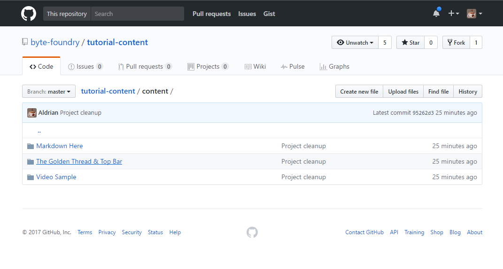Open the plus create-new menu
This screenshot has width=503, height=269.
[454, 14]
